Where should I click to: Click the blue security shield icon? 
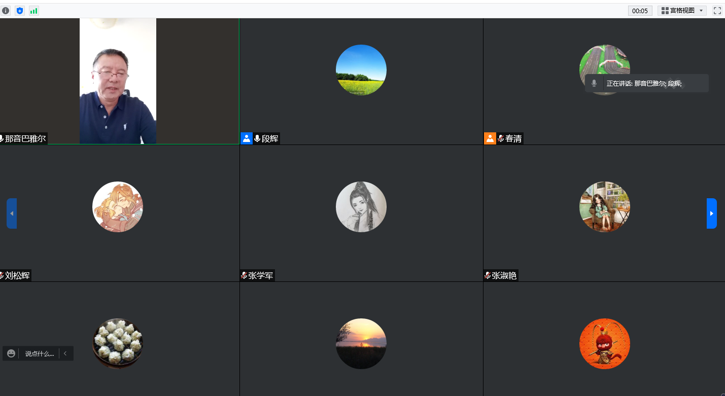tap(20, 11)
